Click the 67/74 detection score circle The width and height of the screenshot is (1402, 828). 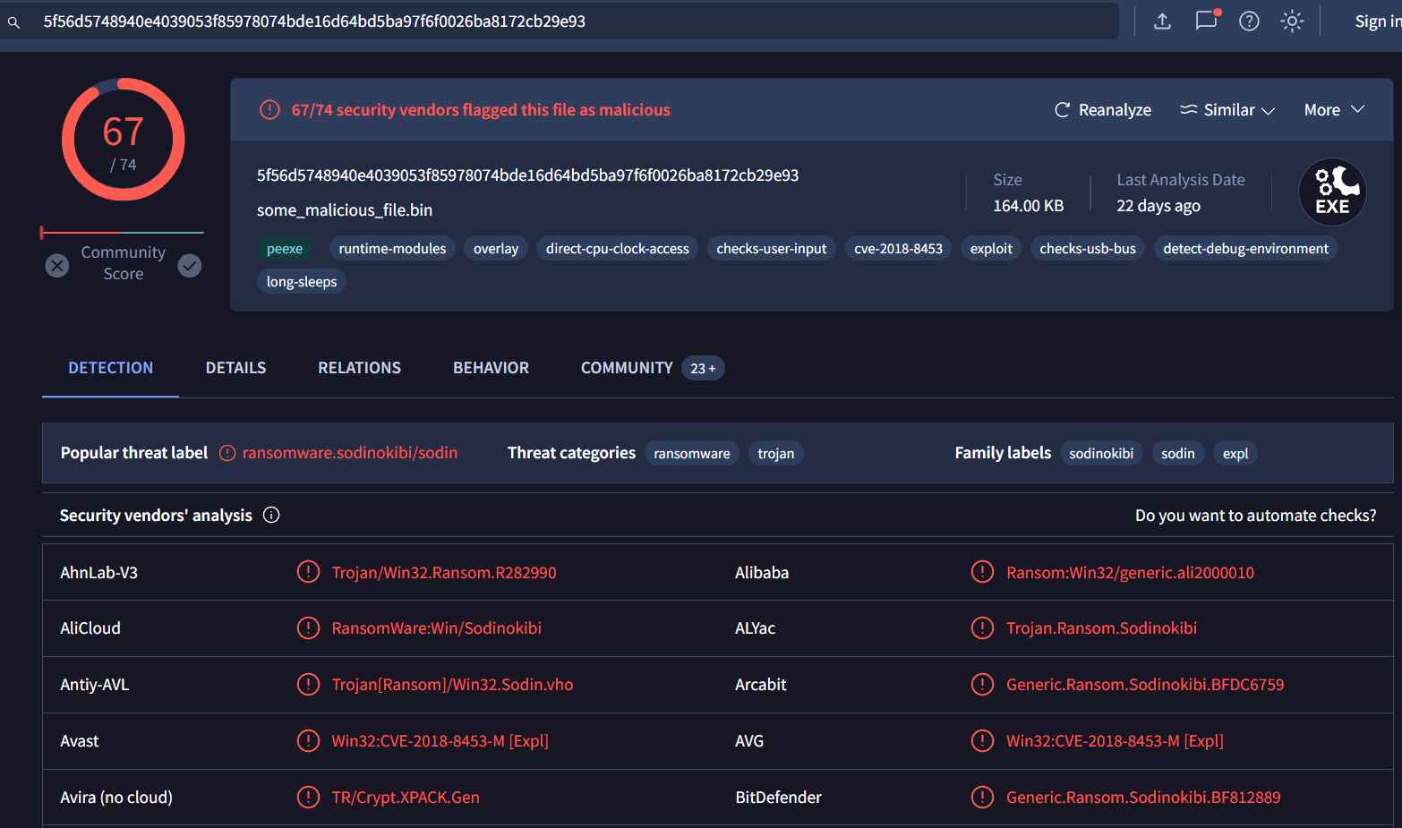[124, 140]
